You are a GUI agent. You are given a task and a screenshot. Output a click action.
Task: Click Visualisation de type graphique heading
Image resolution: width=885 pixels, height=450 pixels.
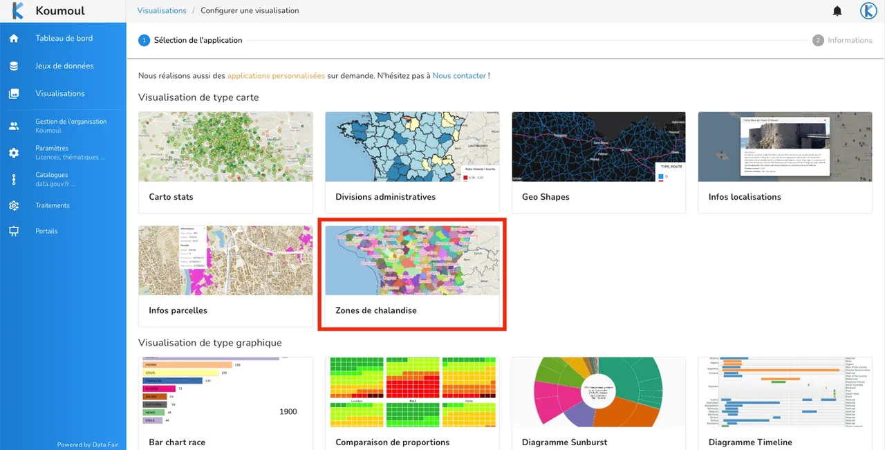coord(209,343)
